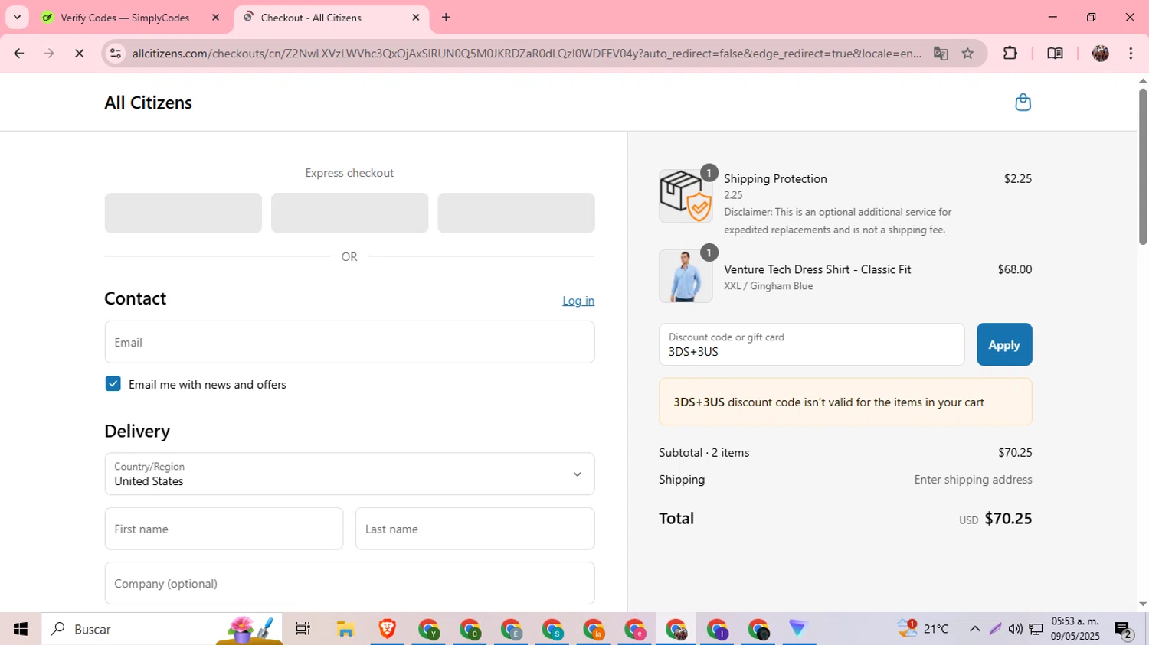
Task: Click the Enter shipping address text
Action: click(x=973, y=480)
